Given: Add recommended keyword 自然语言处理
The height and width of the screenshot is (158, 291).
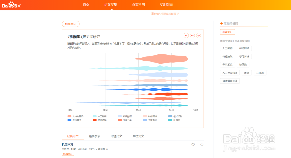Looking at the screenshot, I should click(230, 81).
